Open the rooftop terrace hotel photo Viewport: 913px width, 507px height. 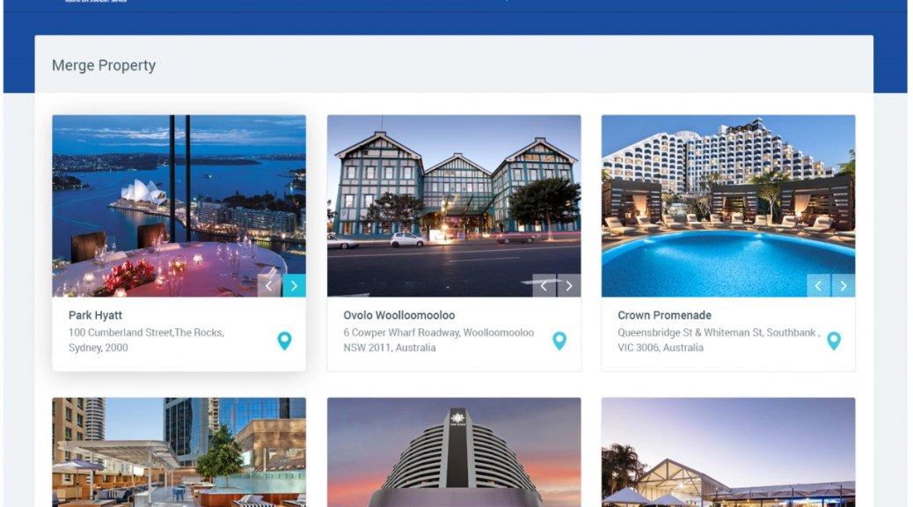click(179, 452)
